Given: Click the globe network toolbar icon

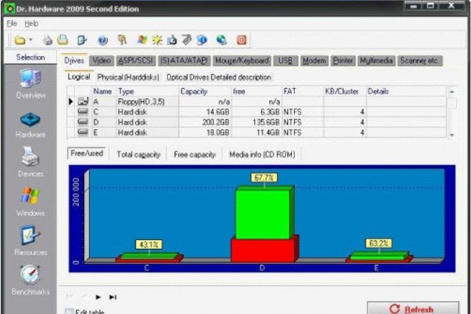Looking at the screenshot, I should click(x=222, y=40).
